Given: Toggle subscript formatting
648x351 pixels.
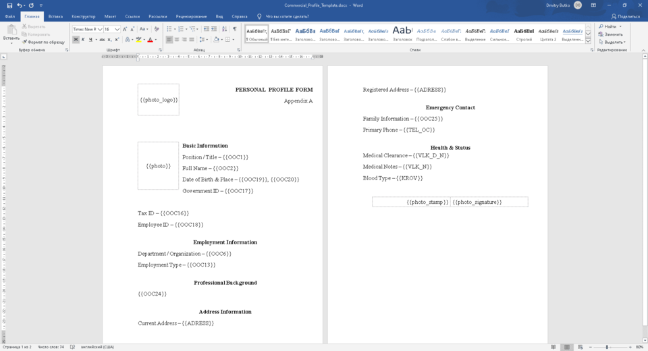Looking at the screenshot, I should [109, 40].
